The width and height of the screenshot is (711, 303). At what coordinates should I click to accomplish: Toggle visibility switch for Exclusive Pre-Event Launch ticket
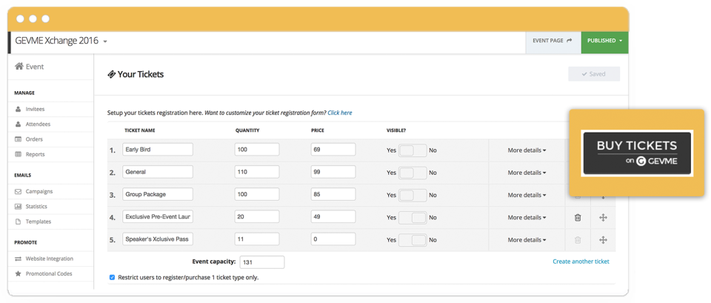(413, 217)
